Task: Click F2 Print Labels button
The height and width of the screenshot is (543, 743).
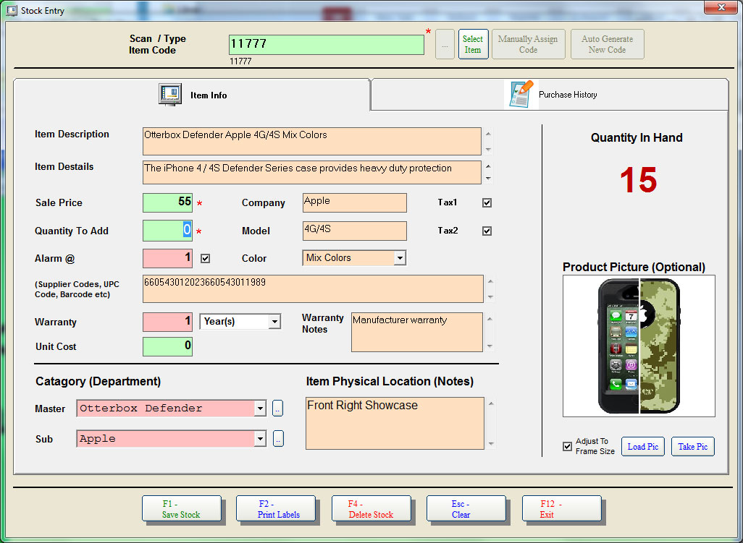Action: pyautogui.click(x=276, y=509)
